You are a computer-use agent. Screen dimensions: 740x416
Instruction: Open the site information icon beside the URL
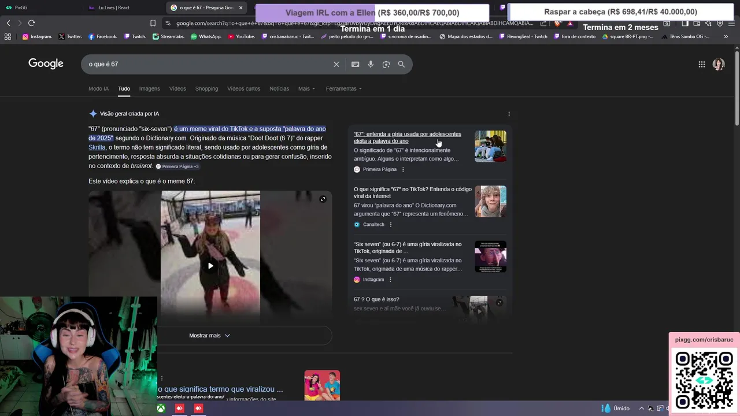click(x=168, y=23)
